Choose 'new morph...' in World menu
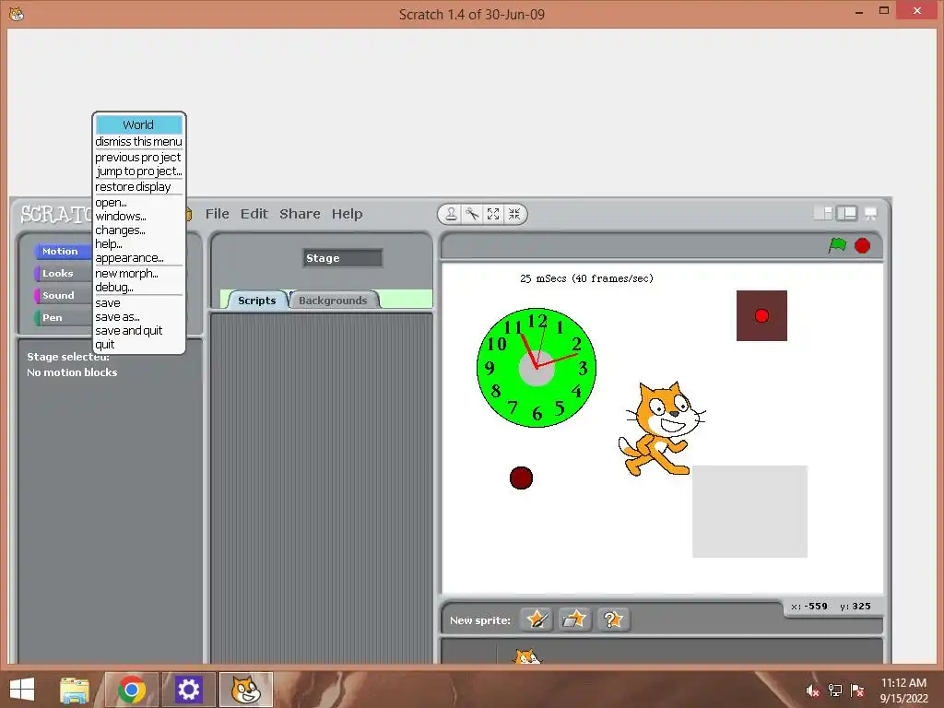 pos(139,273)
